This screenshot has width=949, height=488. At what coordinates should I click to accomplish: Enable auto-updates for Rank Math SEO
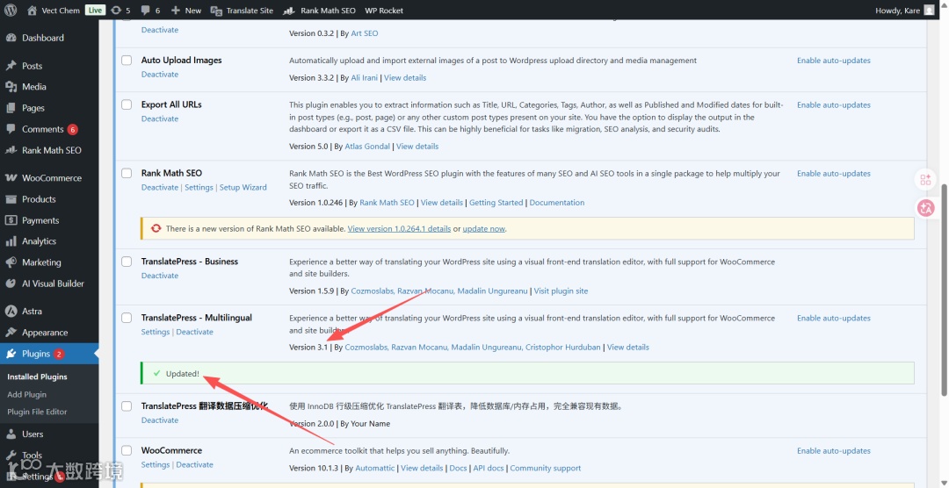point(833,174)
